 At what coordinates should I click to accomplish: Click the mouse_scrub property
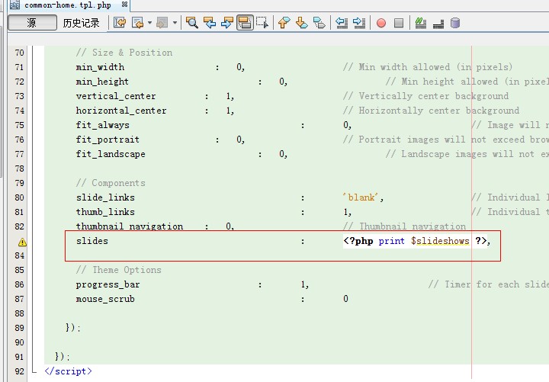[x=105, y=299]
